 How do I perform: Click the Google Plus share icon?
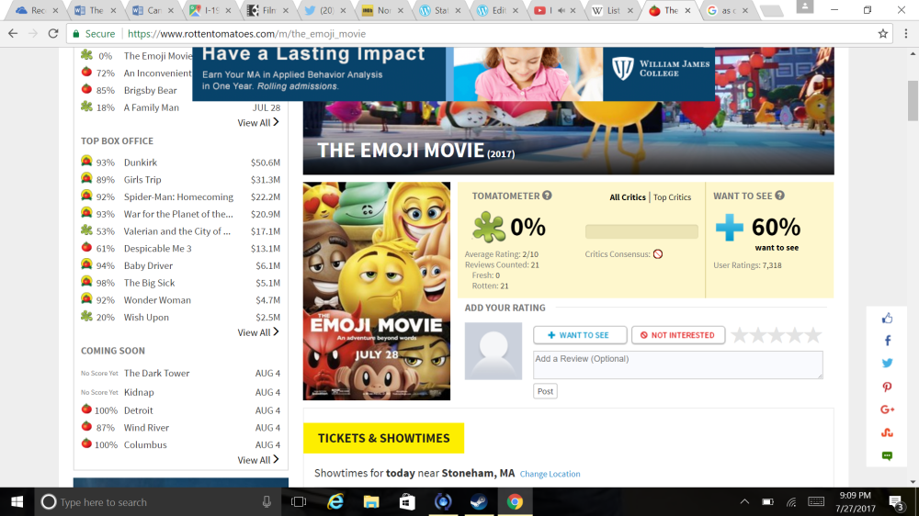coord(887,409)
